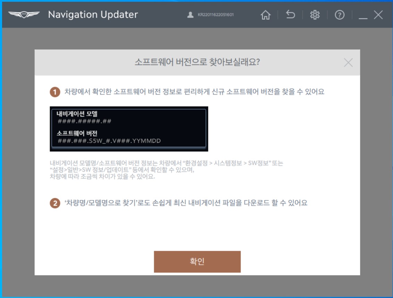Click the sentence starting '차량명/모델명으로 찾기'로도
Screen dimensions: 393x298
(186, 203)
